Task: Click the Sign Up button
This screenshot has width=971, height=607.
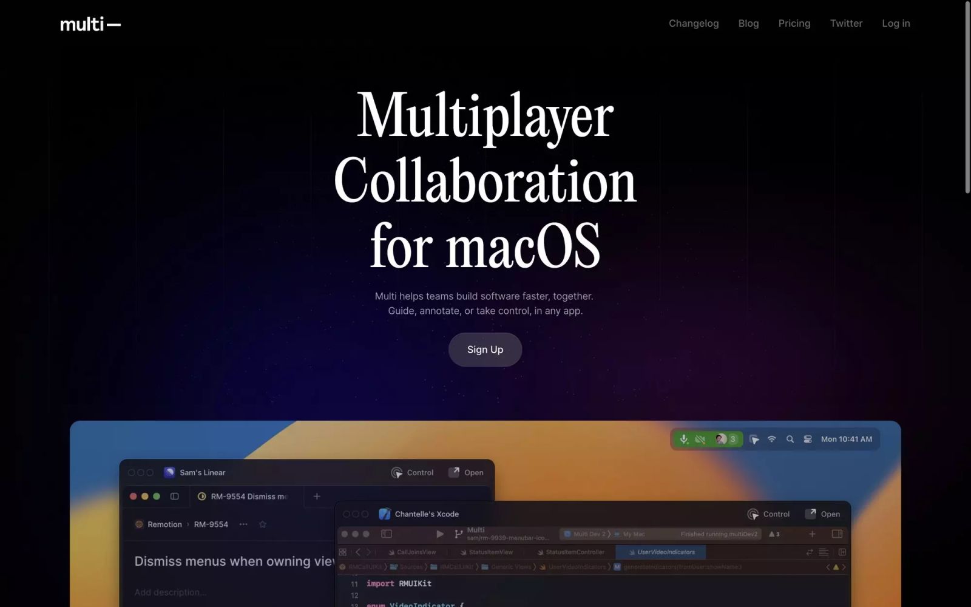Action: pos(485,350)
